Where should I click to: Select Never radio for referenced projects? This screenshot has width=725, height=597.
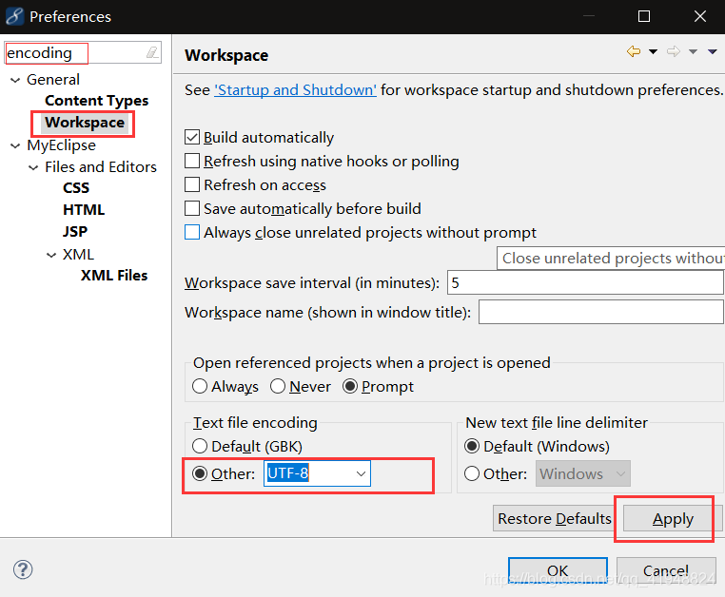click(x=278, y=386)
